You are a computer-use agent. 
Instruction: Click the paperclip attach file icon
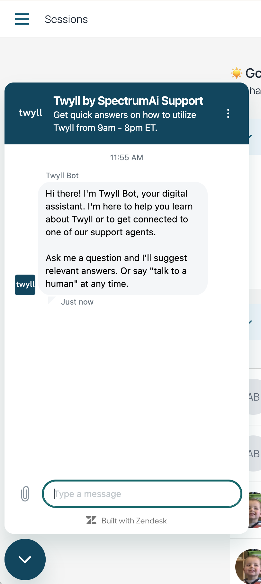tap(25, 494)
